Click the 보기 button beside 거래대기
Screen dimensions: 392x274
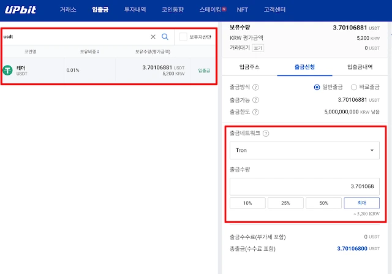(258, 48)
